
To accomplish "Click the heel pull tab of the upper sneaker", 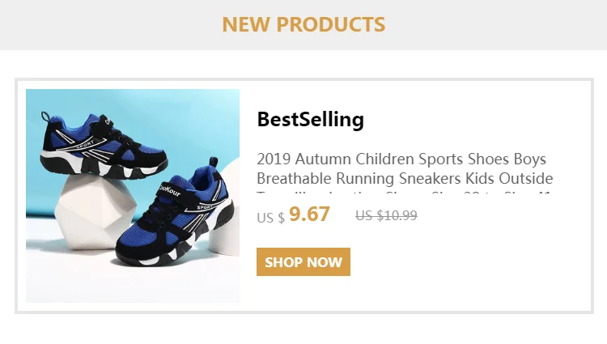I will point(47,113).
